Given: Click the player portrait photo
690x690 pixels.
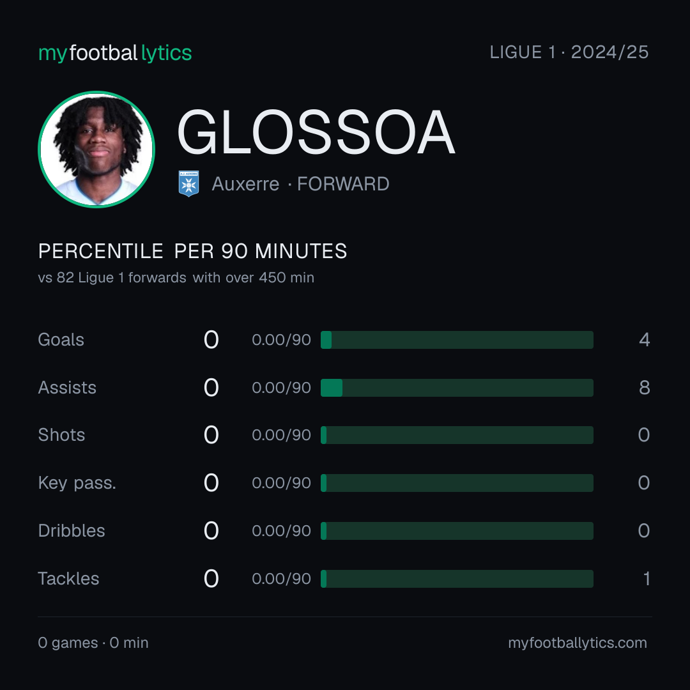Looking at the screenshot, I should click(x=96, y=149).
